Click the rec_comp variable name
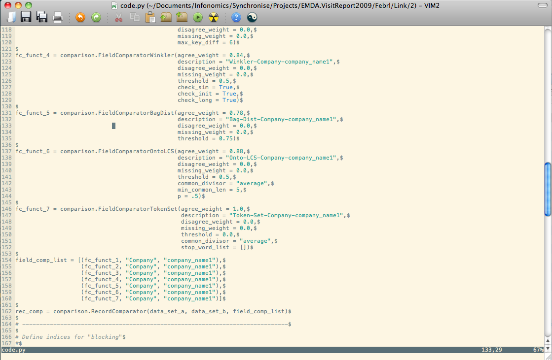 [29, 311]
